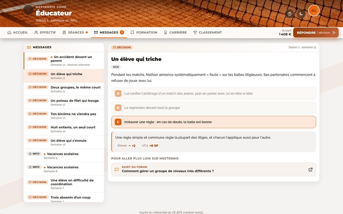Open message Un accident devant un parent
The image size is (343, 214).
coord(64,61)
